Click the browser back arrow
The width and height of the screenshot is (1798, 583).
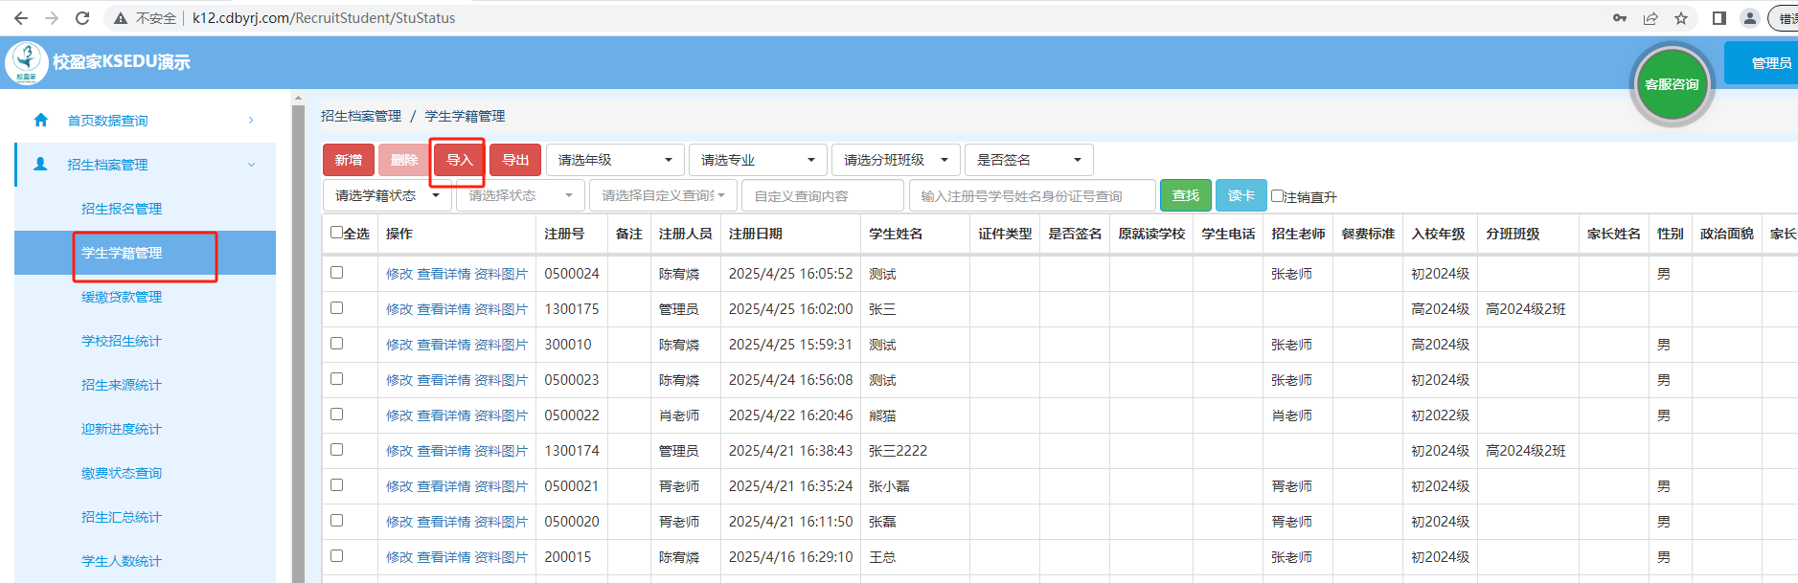(21, 18)
